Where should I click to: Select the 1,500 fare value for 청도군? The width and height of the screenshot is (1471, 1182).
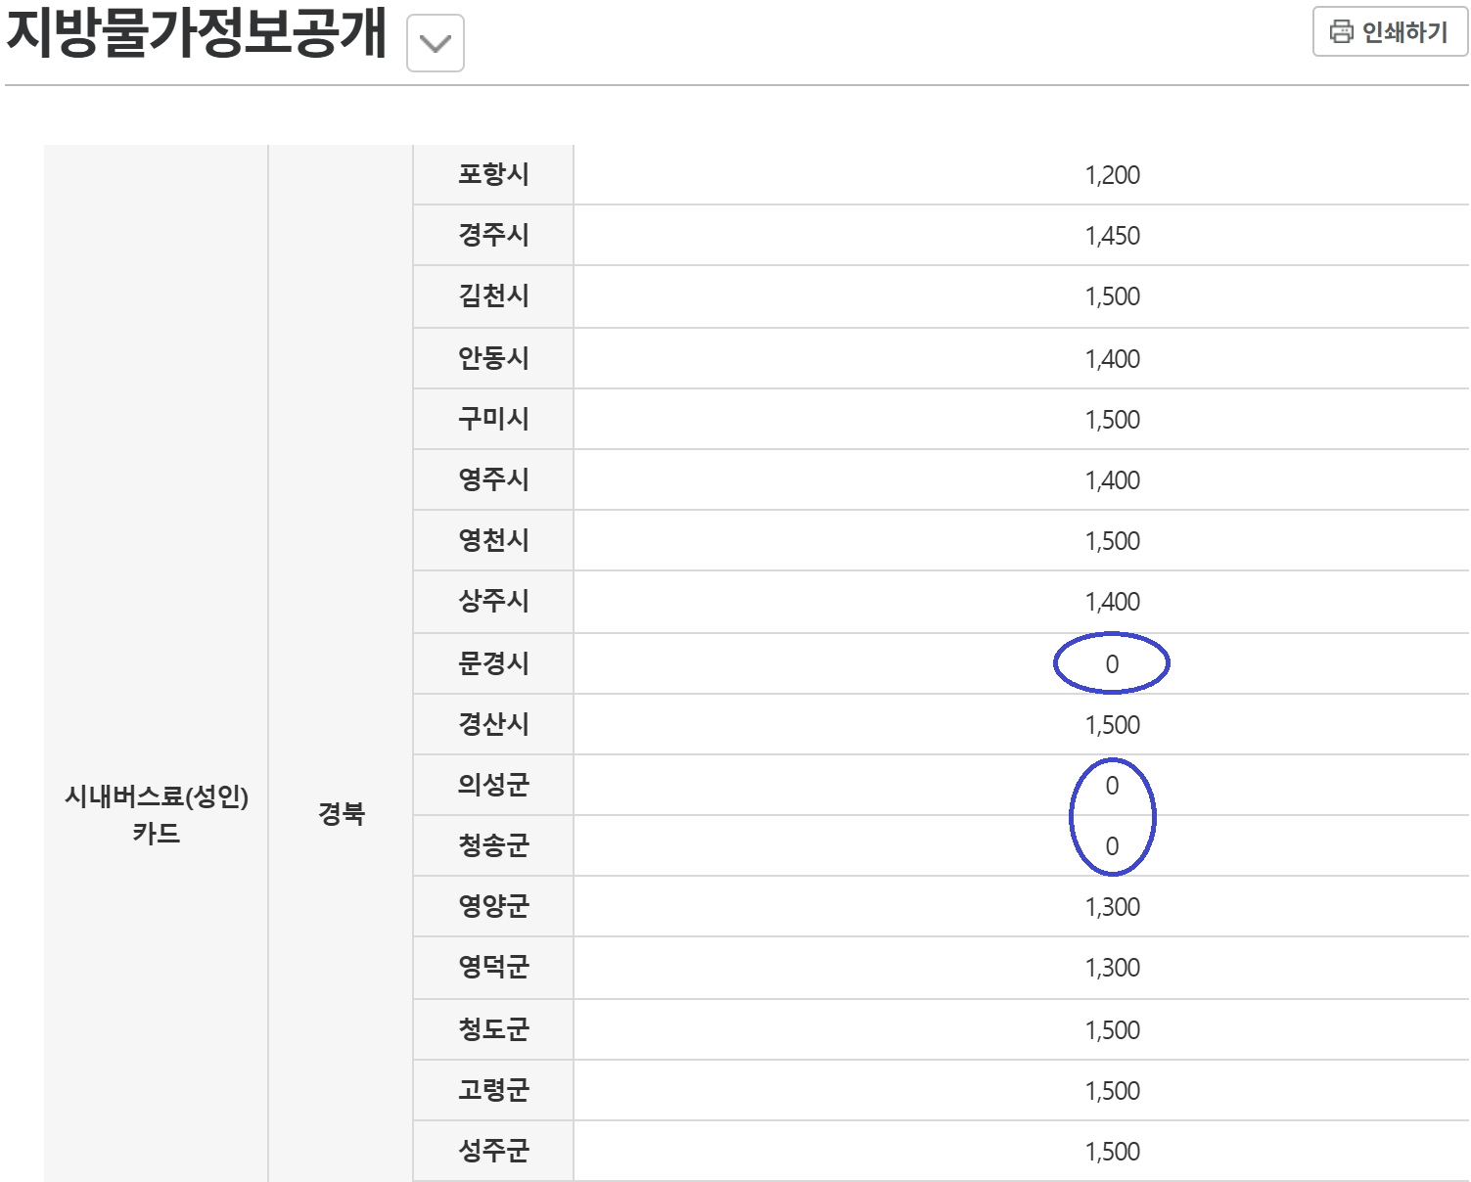coord(1113,1030)
